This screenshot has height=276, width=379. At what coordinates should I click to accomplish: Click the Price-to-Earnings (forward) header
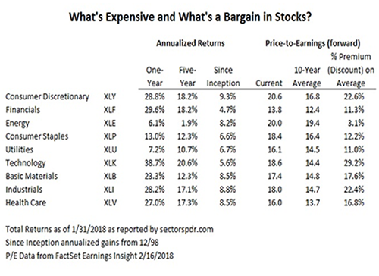point(312,44)
